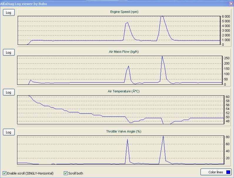Click the blue color swatch in Color lines
This screenshot has width=234, height=178.
[x=228, y=172]
